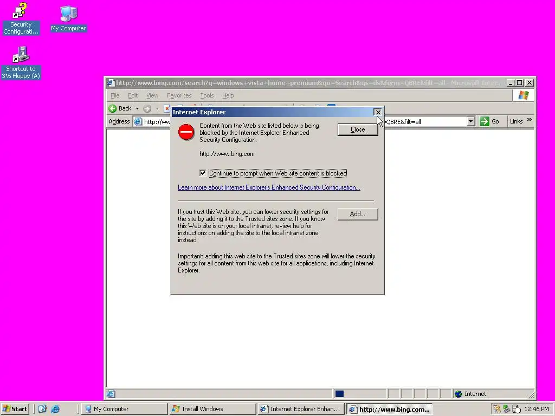The width and height of the screenshot is (555, 416).
Task: Click the taskbar clock showing 12:46 PM
Action: pyautogui.click(x=537, y=409)
